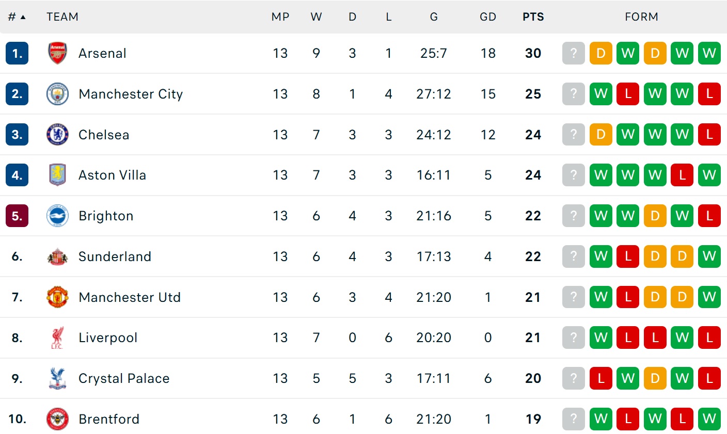Image resolution: width=727 pixels, height=434 pixels.
Task: Click the Crystal Palace crest icon
Action: tap(57, 378)
